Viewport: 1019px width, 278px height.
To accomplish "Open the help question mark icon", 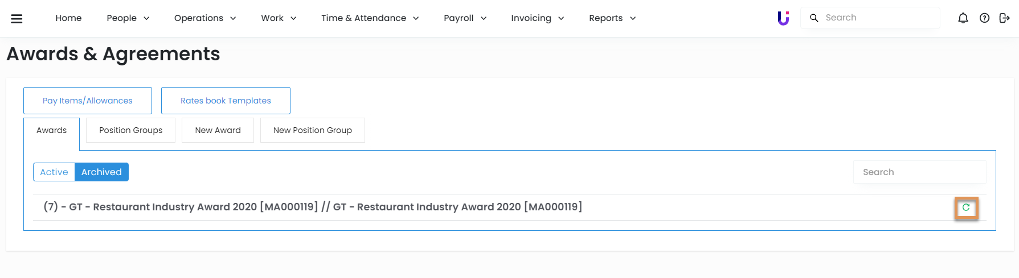I will (984, 18).
